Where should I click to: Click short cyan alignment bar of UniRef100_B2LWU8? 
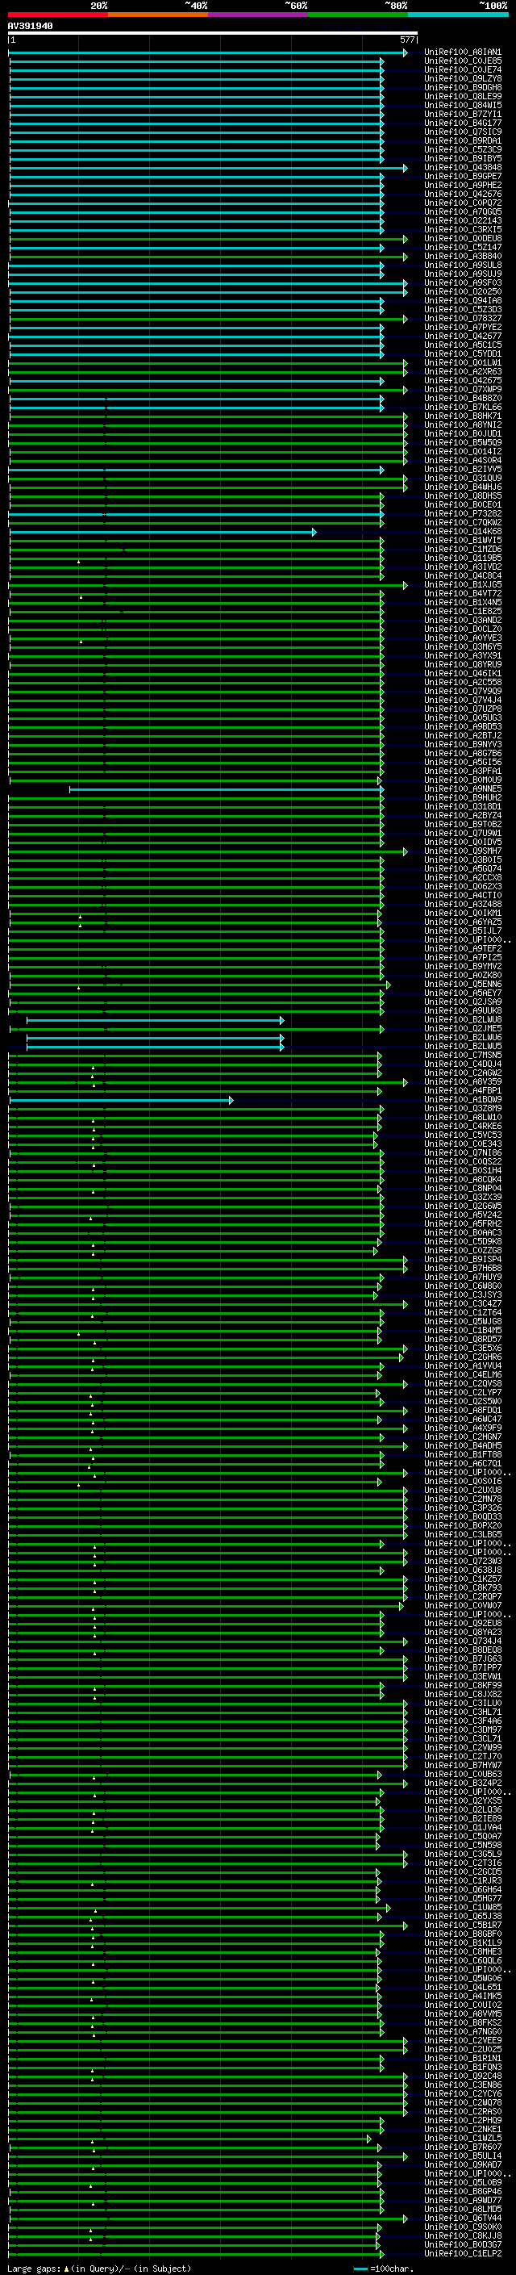tap(154, 1020)
